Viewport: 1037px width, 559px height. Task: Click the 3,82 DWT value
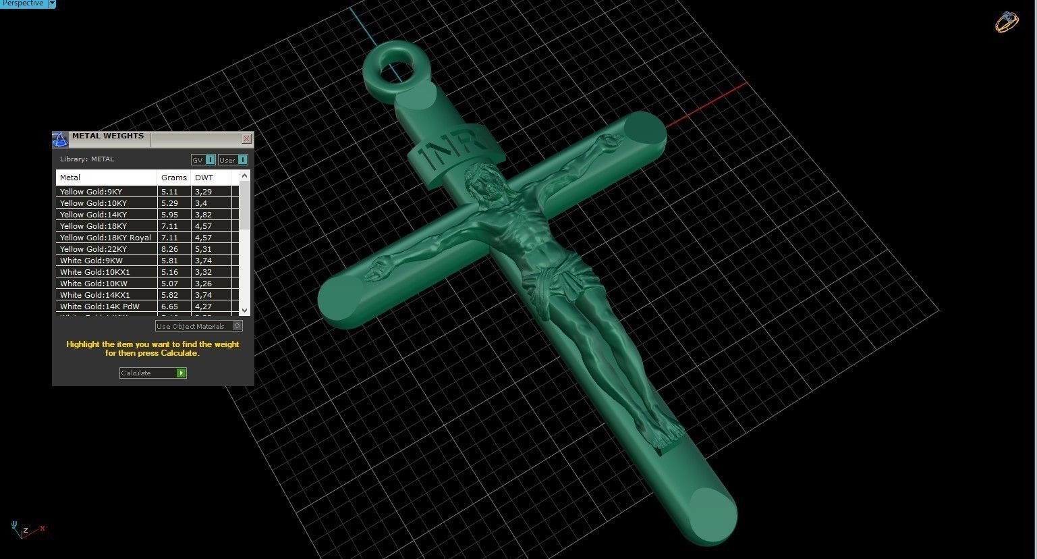pos(203,215)
